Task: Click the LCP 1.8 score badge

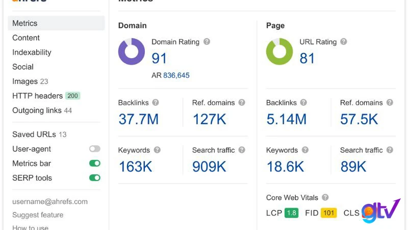Action: click(291, 213)
